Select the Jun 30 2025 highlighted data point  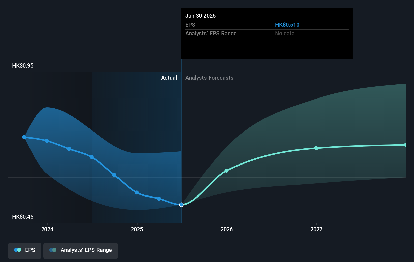pyautogui.click(x=181, y=205)
